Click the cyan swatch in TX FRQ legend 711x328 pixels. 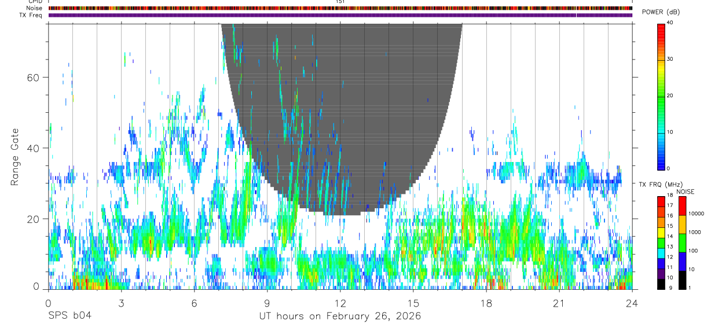pyautogui.click(x=662, y=252)
